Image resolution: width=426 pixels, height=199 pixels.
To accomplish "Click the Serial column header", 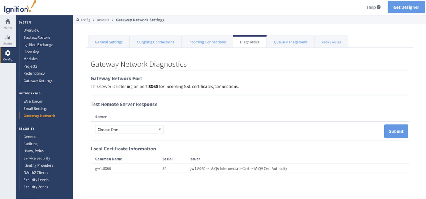I will (167, 159).
